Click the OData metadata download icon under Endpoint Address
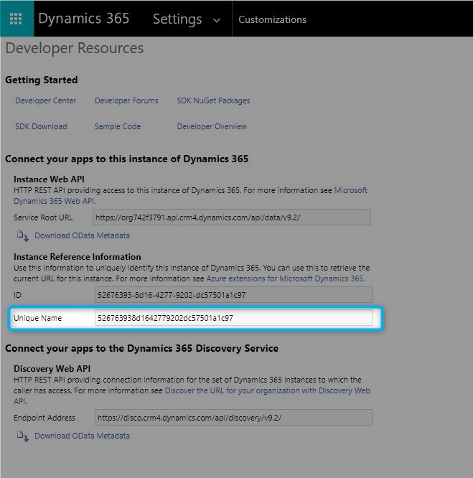Screen dimensions: 473x478 pyautogui.click(x=22, y=436)
